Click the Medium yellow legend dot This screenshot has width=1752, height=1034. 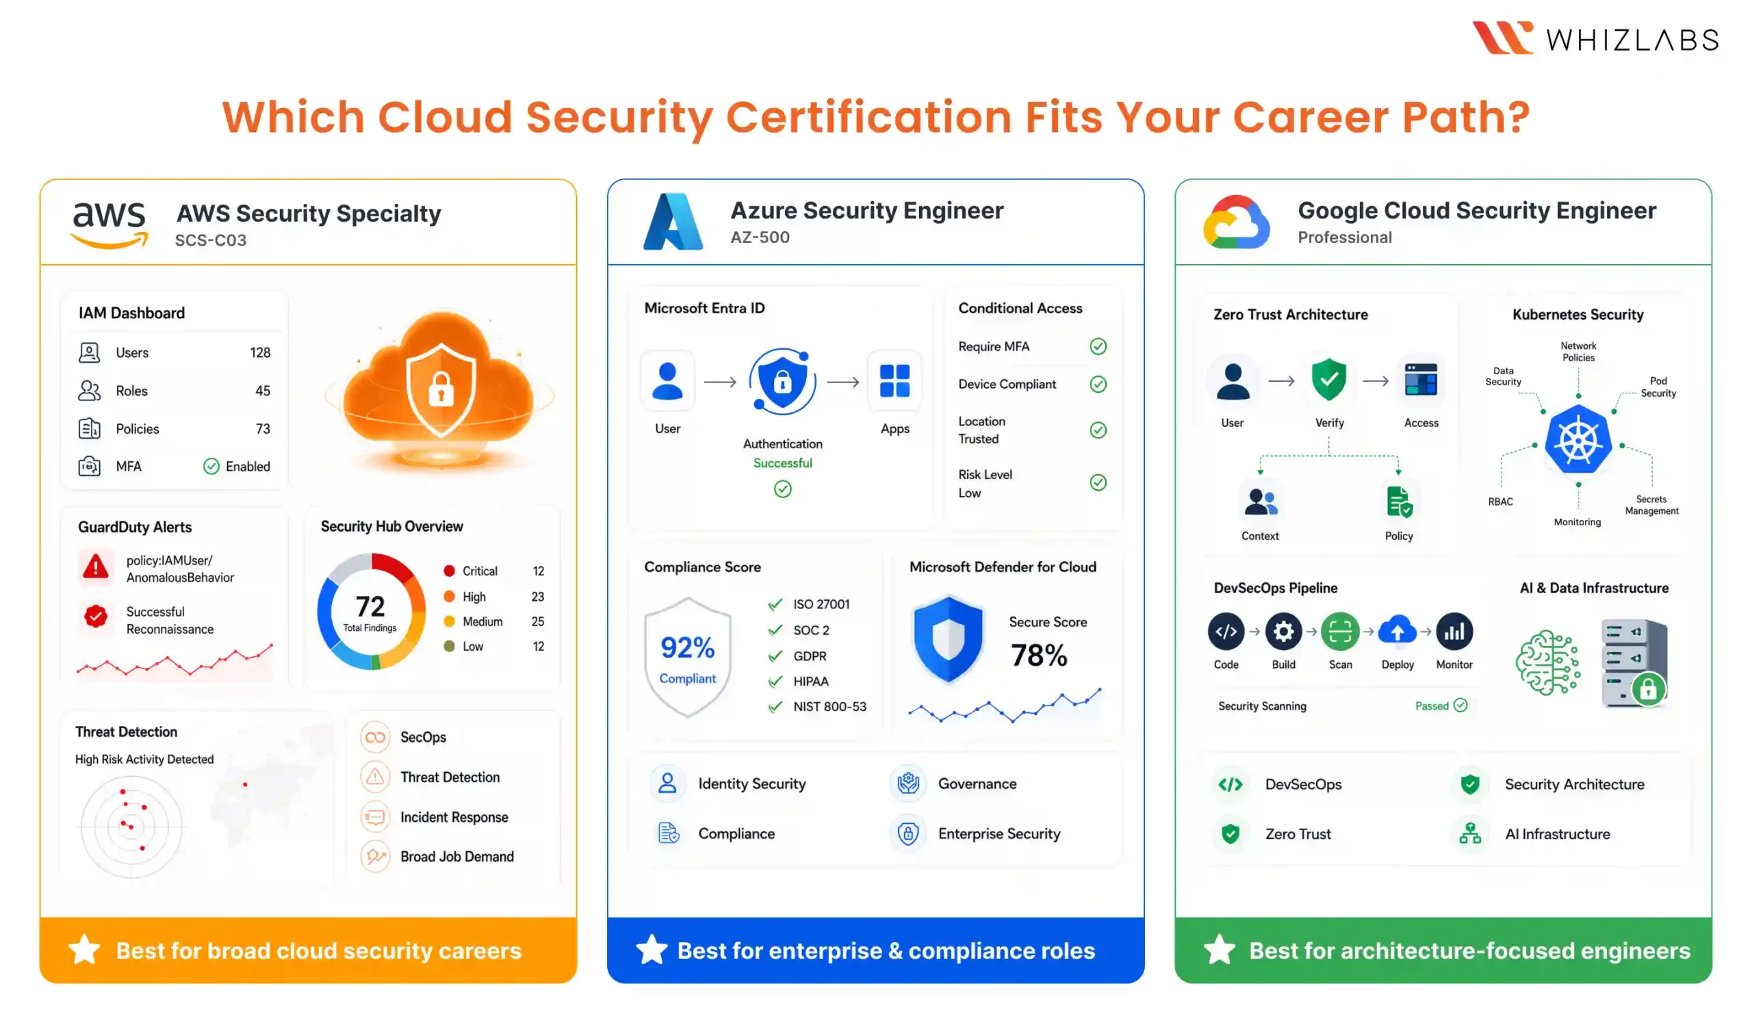click(x=449, y=621)
